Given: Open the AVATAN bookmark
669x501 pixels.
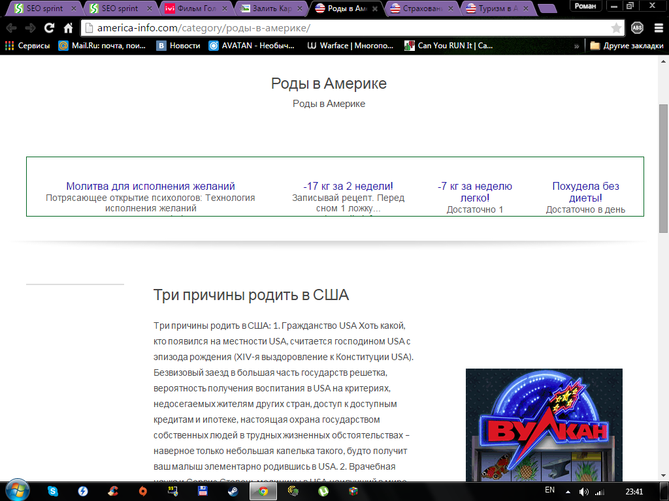Looking at the screenshot, I should [x=252, y=46].
